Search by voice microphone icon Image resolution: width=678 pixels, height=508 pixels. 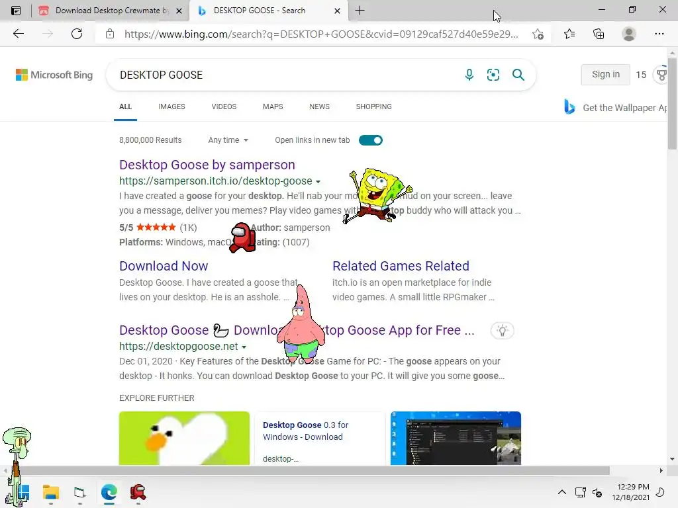[469, 75]
